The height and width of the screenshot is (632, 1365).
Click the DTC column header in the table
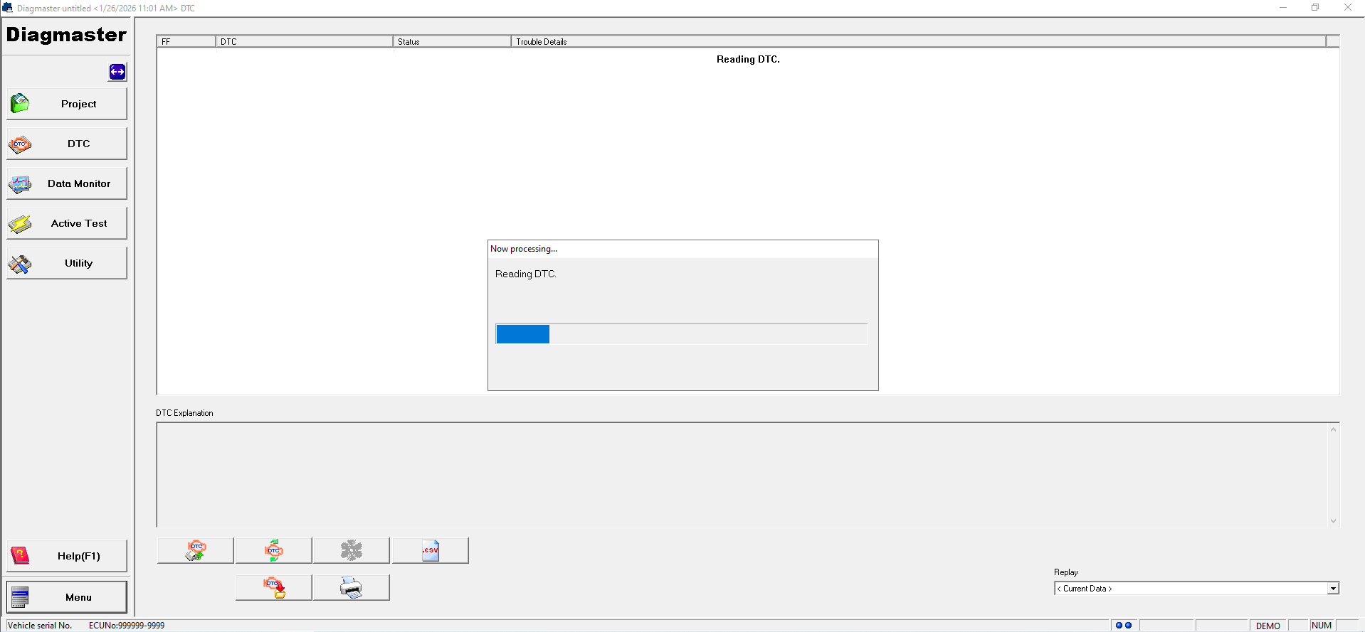(x=305, y=42)
